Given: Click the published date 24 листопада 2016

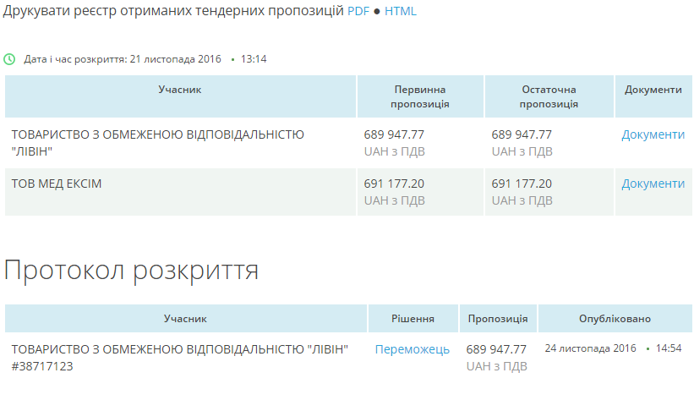Looking at the screenshot, I should point(590,348).
